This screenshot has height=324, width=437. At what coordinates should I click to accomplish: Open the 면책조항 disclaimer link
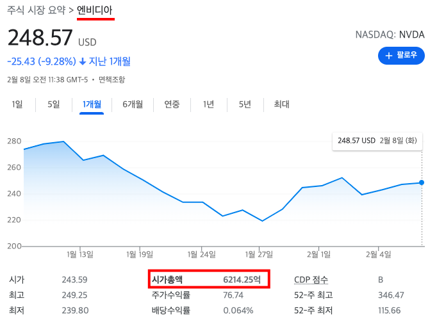click(x=111, y=79)
